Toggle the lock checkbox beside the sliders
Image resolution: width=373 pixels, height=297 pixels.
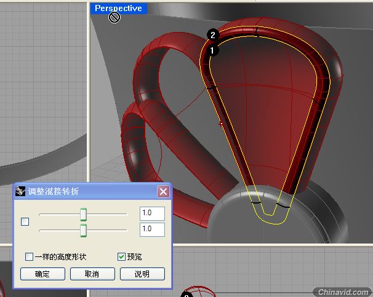click(x=25, y=222)
